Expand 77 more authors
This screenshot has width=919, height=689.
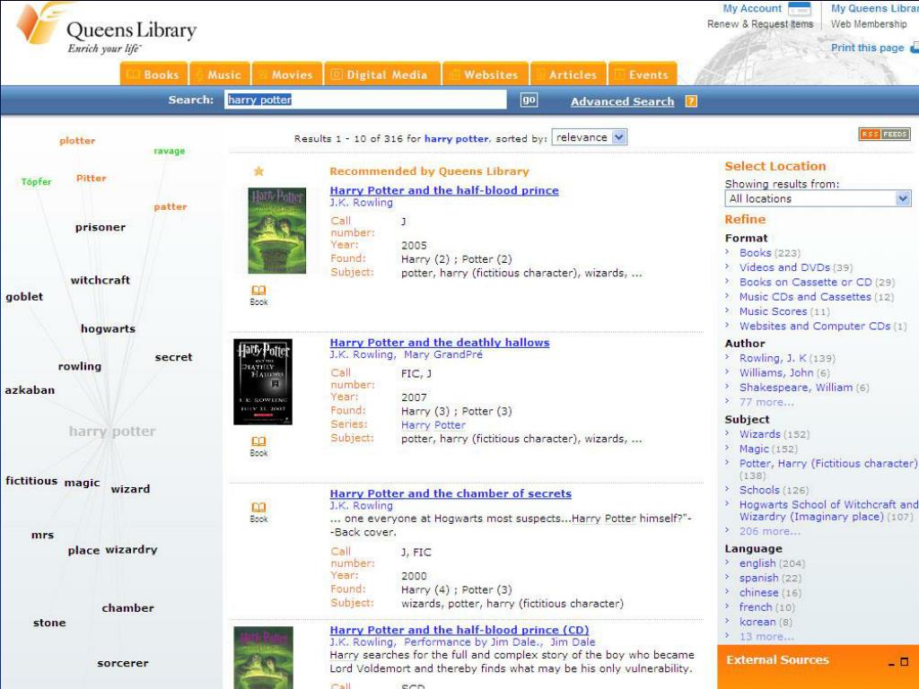766,402
